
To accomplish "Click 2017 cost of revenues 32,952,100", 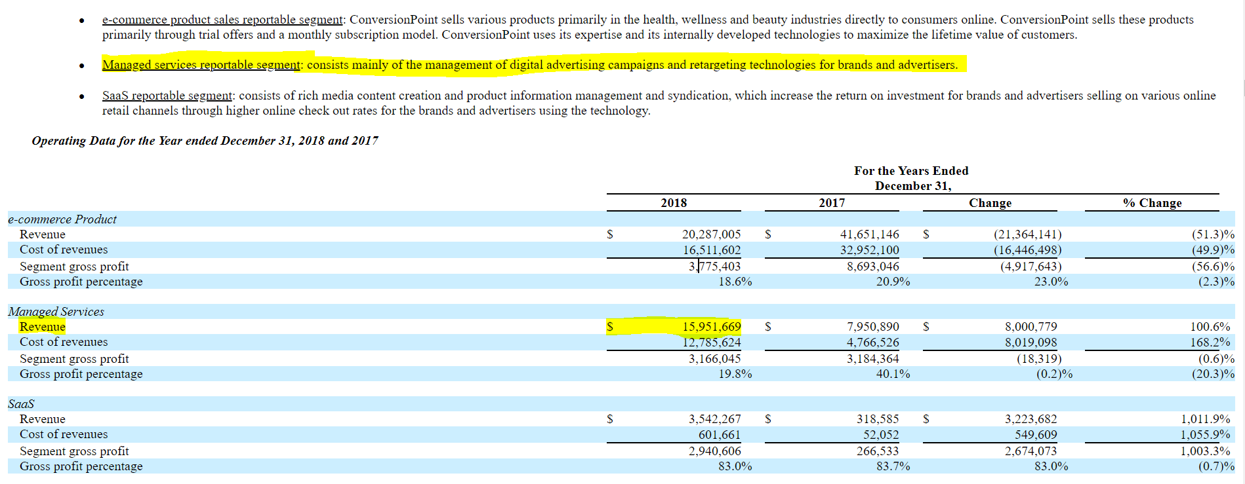I will (x=869, y=250).
